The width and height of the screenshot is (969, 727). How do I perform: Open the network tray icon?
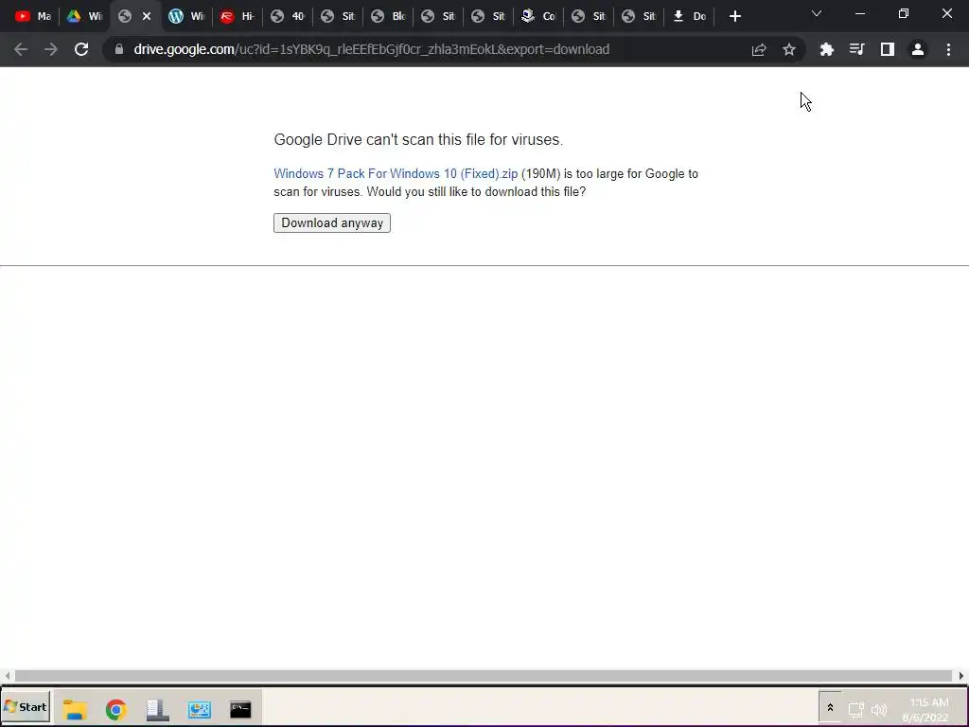pos(855,710)
